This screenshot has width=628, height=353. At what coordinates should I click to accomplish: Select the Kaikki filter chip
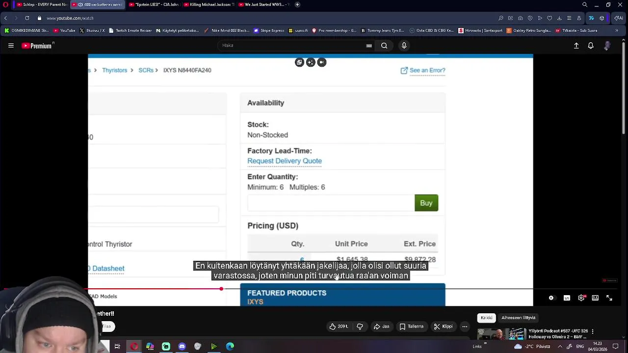tap(487, 318)
